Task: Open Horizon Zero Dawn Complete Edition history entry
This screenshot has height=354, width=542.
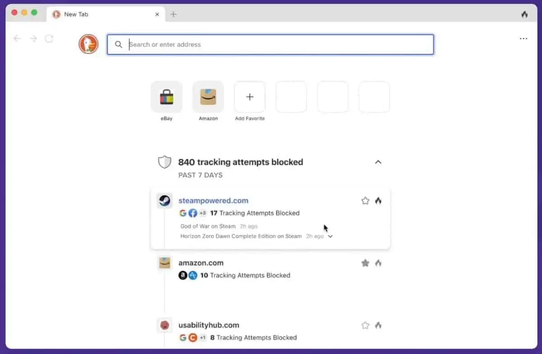Action: pyautogui.click(x=241, y=236)
